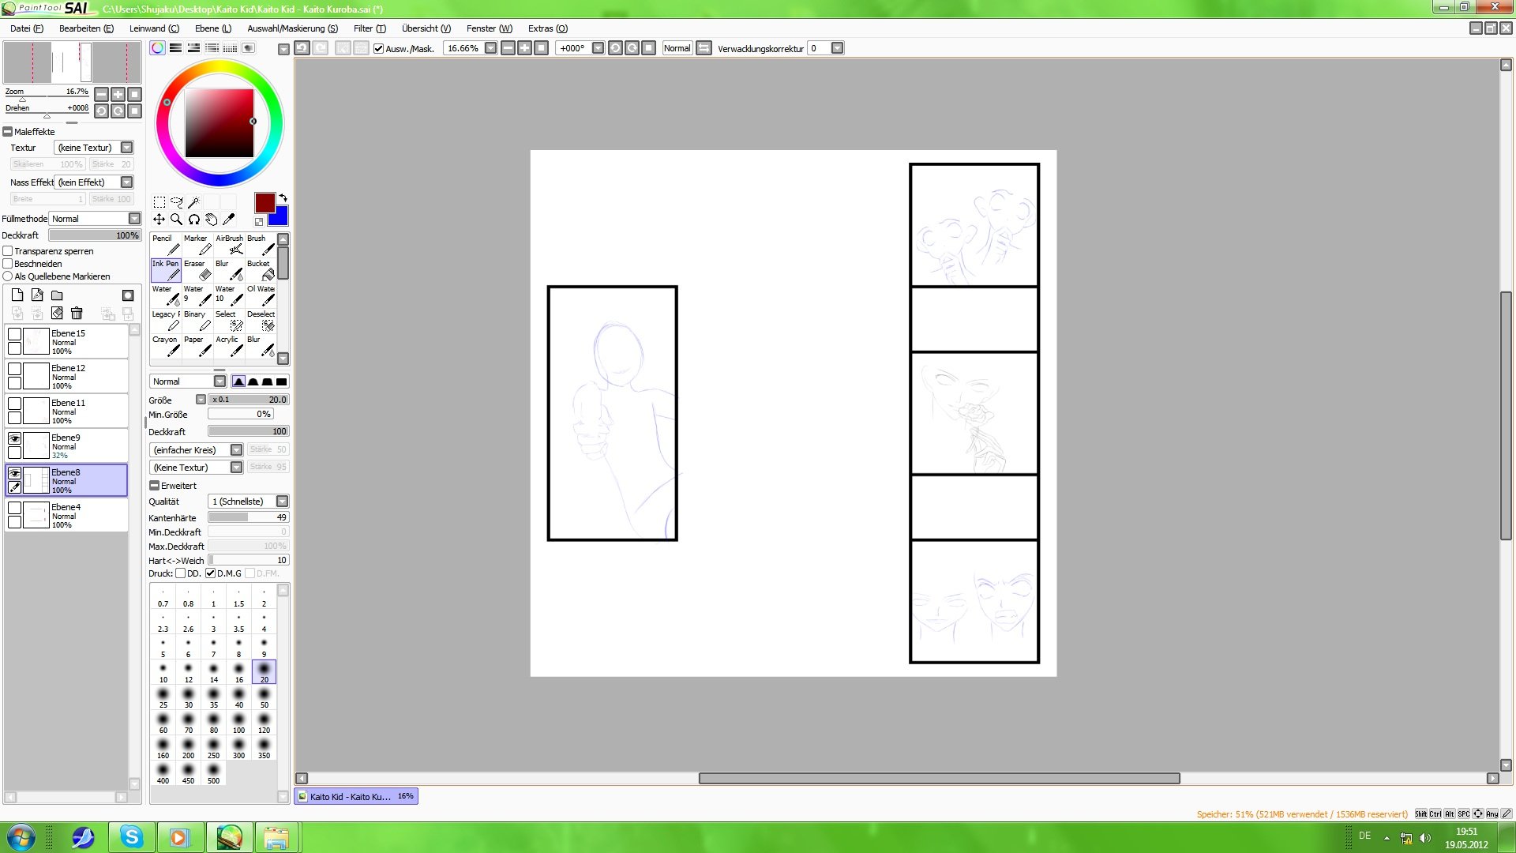This screenshot has height=853, width=1516.
Task: Uncheck the Ausw./Mask. checkbox
Action: coord(378,49)
